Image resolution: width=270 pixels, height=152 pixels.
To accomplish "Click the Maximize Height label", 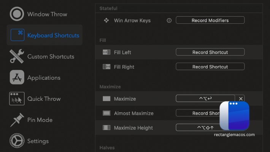I will [x=133, y=128].
